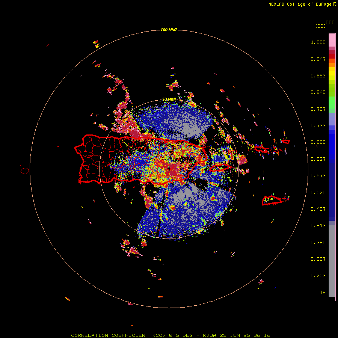Click the DCC product label
The width and height of the screenshot is (338, 338).
click(x=330, y=23)
